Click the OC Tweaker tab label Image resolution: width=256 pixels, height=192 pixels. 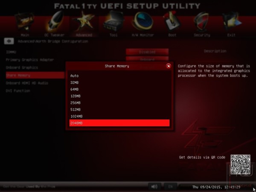coord(54,35)
